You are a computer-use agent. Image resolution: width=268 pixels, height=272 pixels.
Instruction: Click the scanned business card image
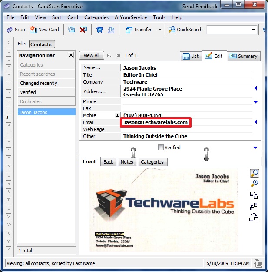point(164,210)
